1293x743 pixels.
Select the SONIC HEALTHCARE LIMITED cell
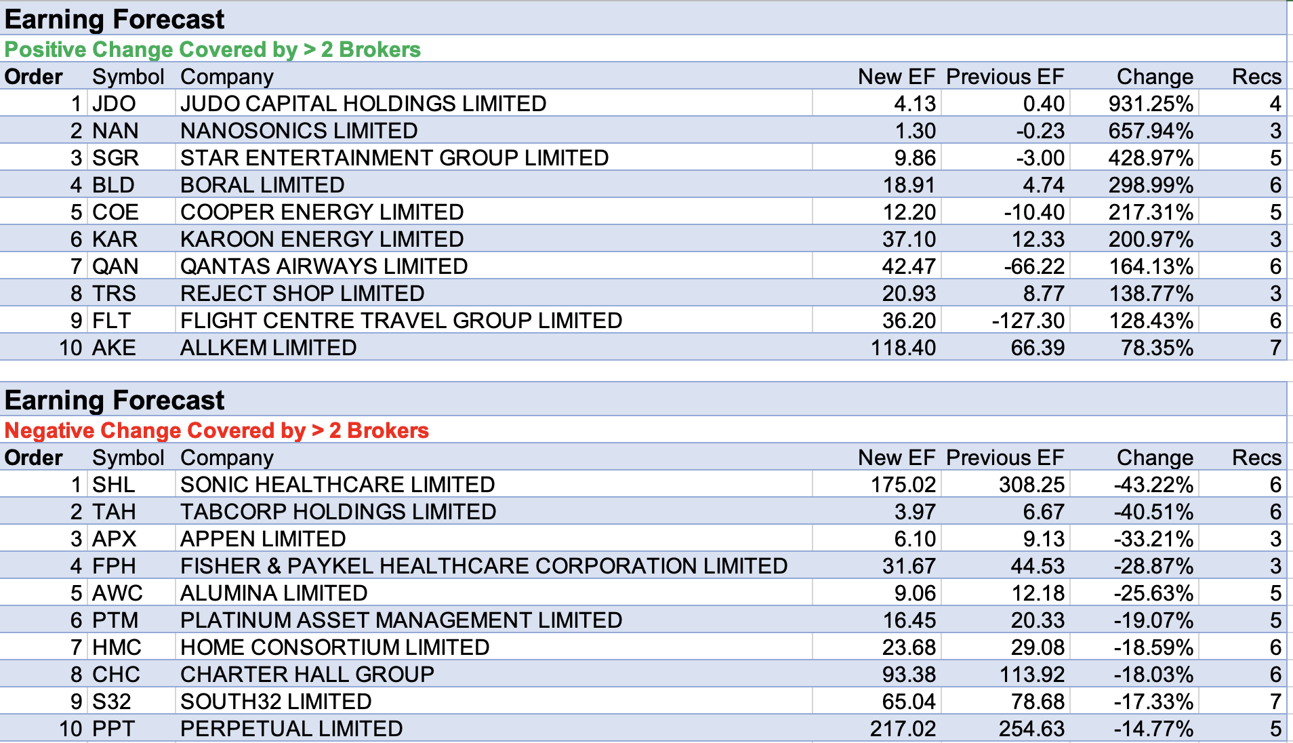click(x=337, y=485)
